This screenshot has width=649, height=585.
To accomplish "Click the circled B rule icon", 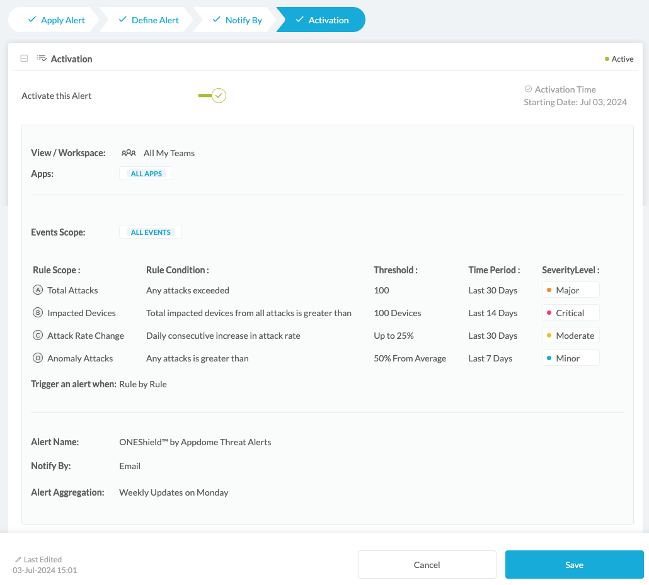I will [x=37, y=313].
